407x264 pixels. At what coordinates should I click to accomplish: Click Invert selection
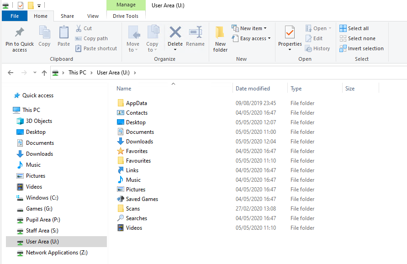click(362, 48)
